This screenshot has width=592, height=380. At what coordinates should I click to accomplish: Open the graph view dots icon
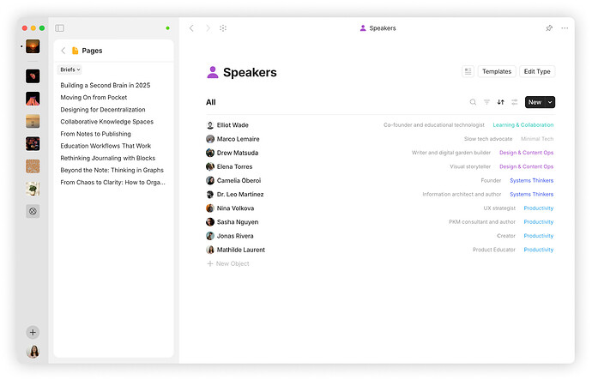tap(223, 28)
